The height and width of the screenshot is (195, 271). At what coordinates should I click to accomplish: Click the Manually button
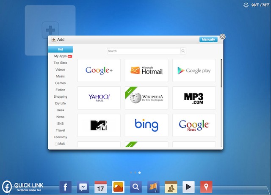click(208, 39)
